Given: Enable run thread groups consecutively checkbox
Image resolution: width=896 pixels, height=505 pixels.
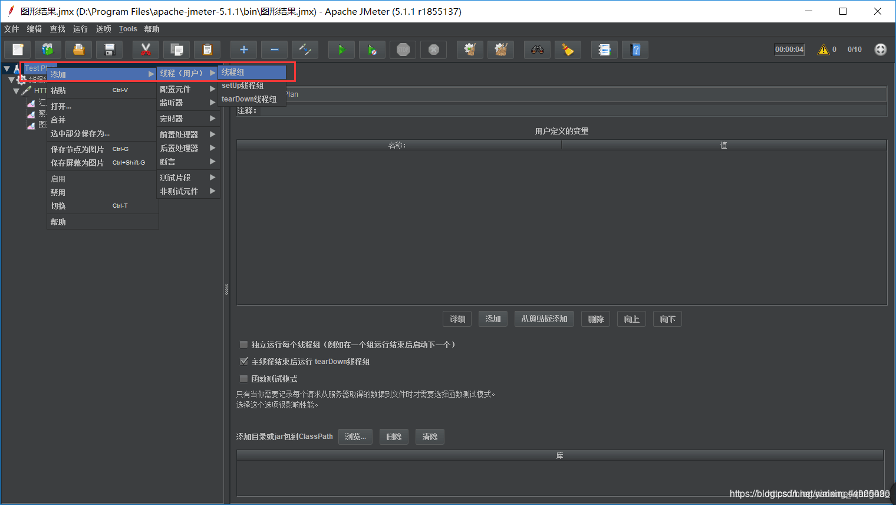Looking at the screenshot, I should [243, 345].
